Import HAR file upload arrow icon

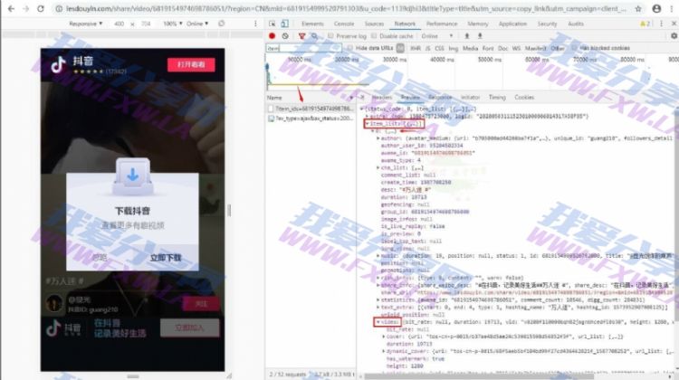pyautogui.click(x=467, y=36)
